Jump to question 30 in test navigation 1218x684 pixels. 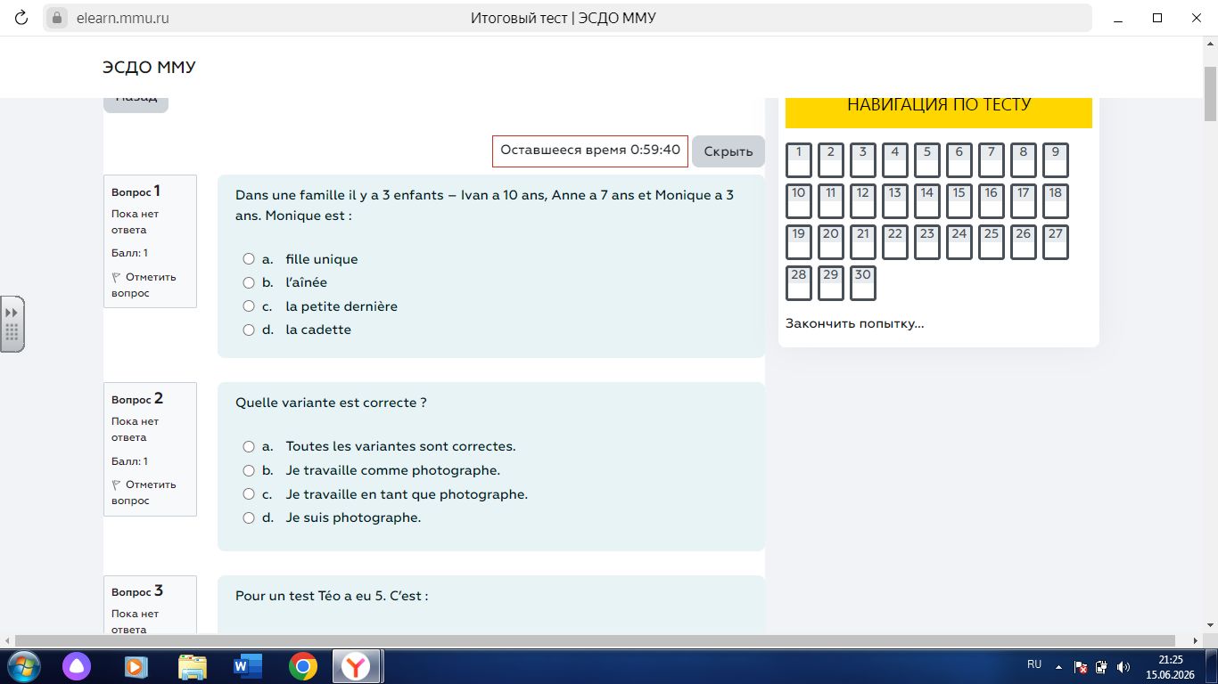[x=863, y=283]
